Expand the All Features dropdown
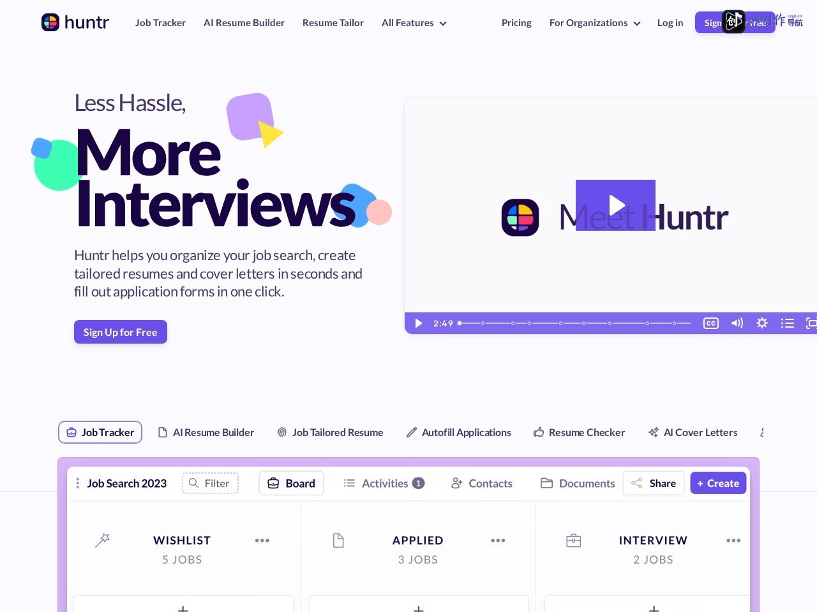817x612 pixels. [x=414, y=23]
